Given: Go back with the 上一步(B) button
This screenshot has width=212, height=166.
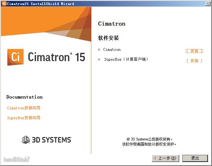Looking at the screenshot, I should [165, 158].
